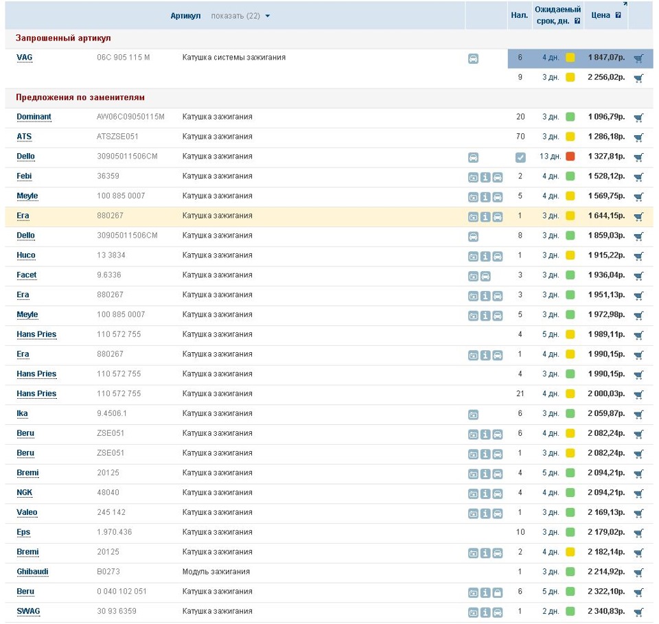The image size is (659, 624).
Task: Select the highlighted Era 1 644,15р. row
Action: pyautogui.click(x=329, y=216)
